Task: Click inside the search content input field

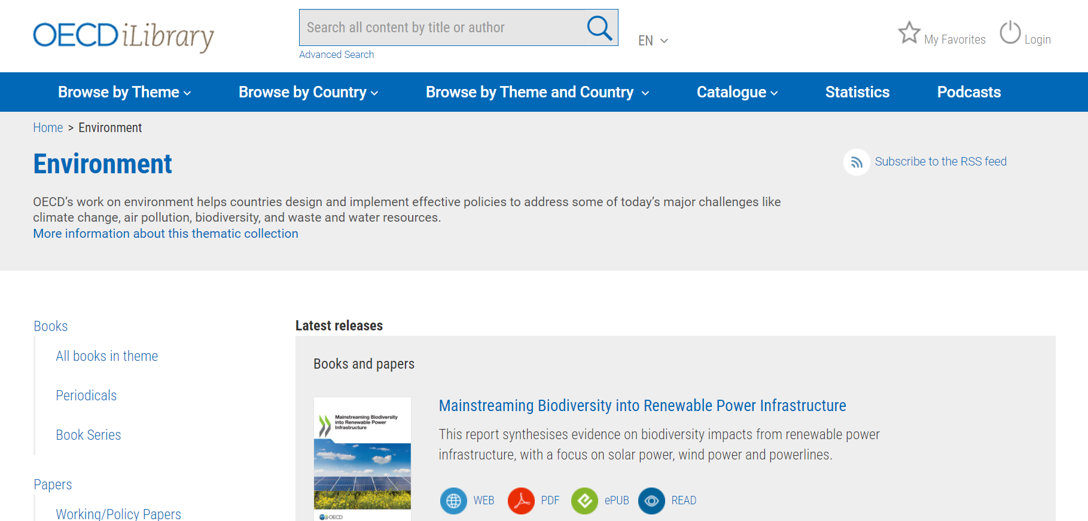Action: tap(440, 27)
